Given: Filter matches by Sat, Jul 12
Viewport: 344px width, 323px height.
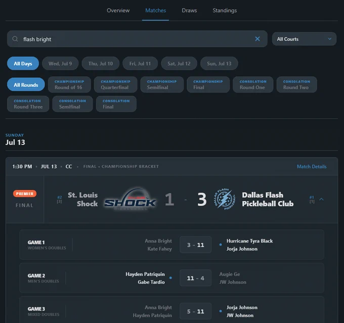Looking at the screenshot, I should pos(179,64).
